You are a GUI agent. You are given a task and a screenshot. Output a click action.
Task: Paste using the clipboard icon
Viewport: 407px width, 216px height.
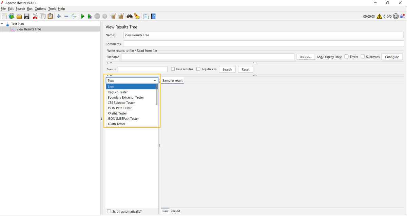pyautogui.click(x=50, y=16)
